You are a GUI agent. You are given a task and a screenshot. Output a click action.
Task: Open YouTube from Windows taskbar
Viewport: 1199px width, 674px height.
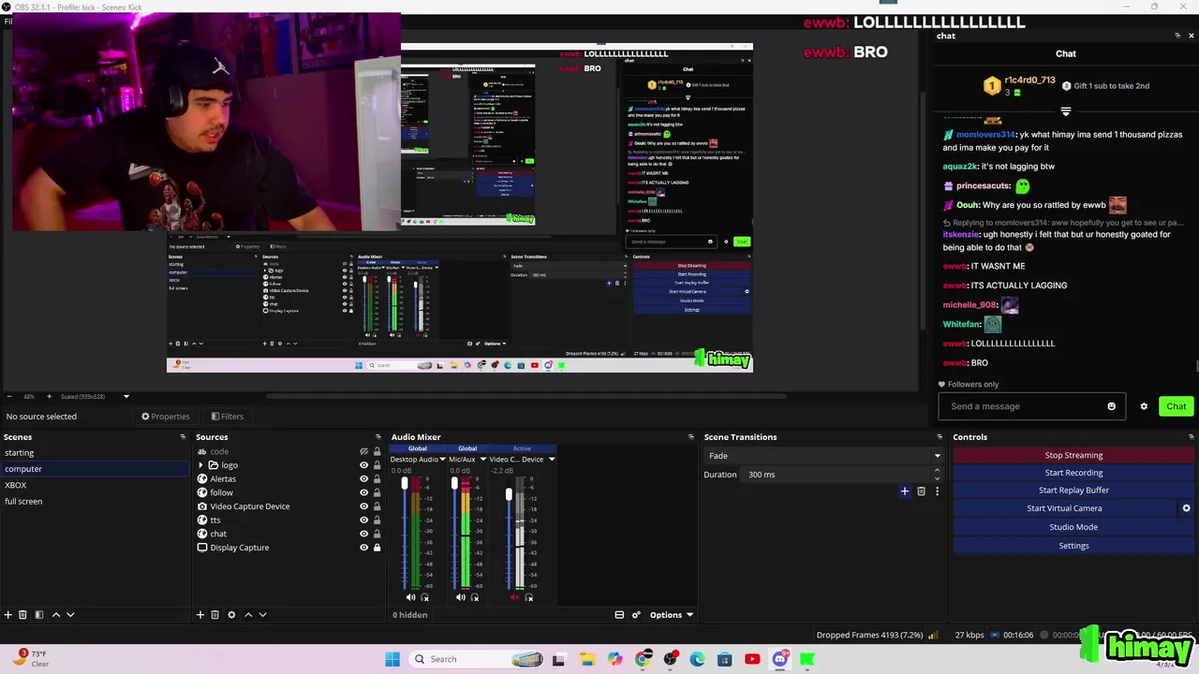coord(752,659)
